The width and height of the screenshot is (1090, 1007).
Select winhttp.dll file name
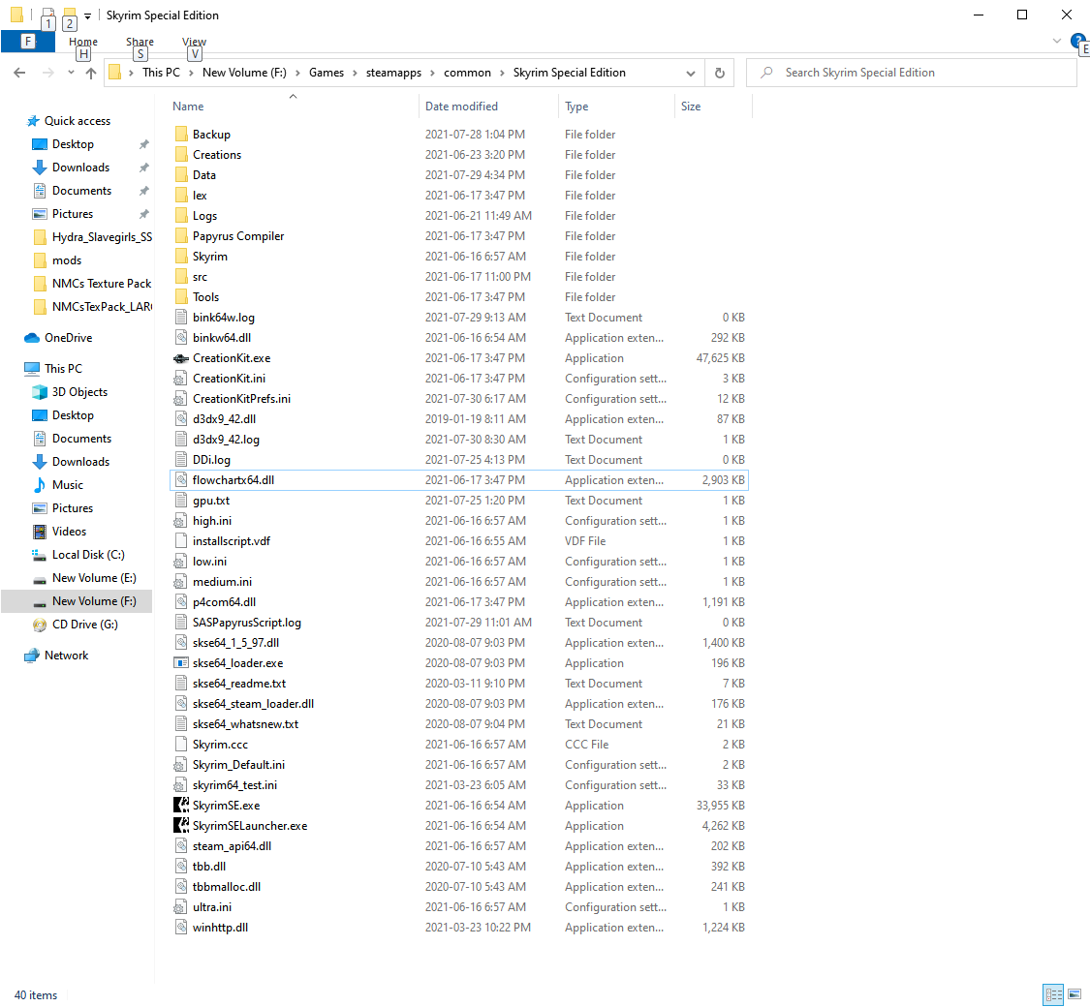tap(220, 928)
